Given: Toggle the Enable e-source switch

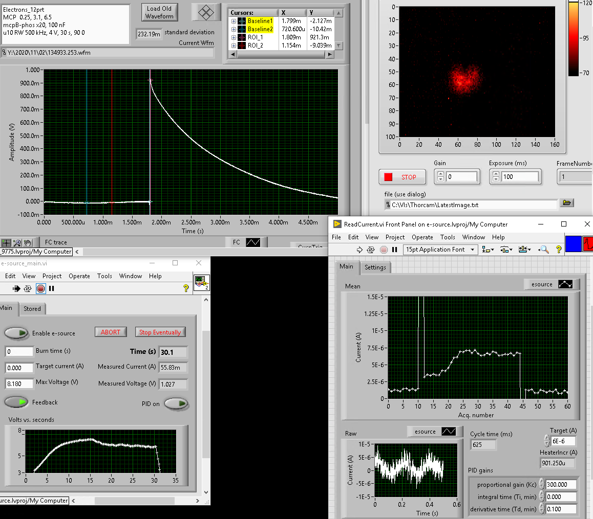Looking at the screenshot, I should (16, 333).
